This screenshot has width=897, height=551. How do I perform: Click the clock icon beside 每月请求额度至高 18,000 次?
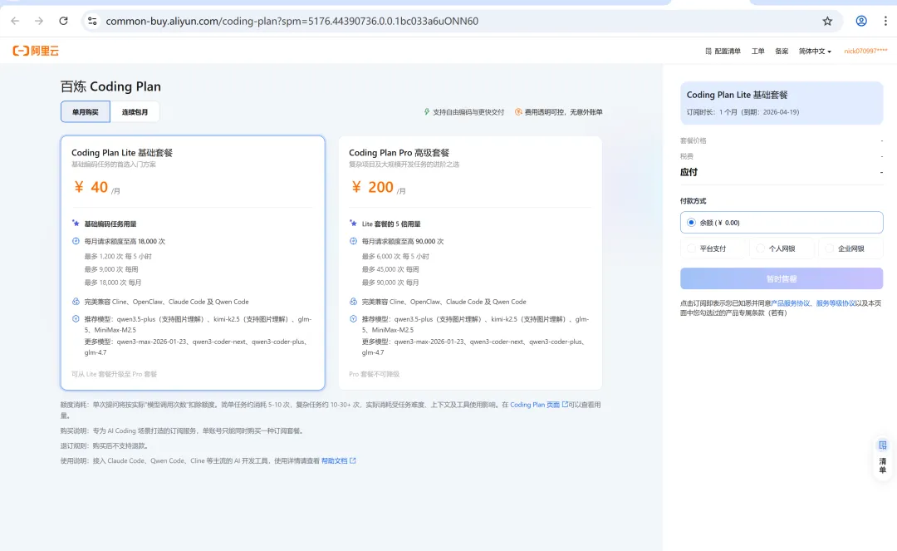[x=76, y=241]
